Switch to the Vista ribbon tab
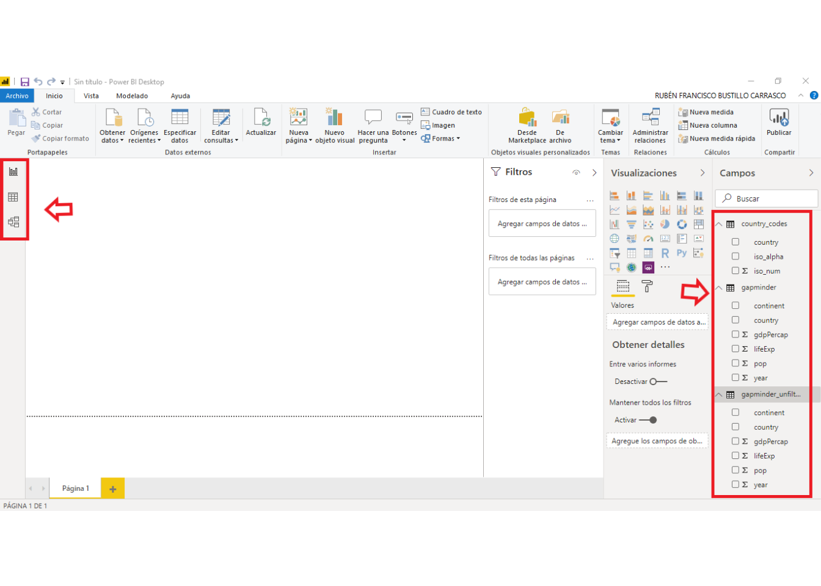 click(x=91, y=96)
